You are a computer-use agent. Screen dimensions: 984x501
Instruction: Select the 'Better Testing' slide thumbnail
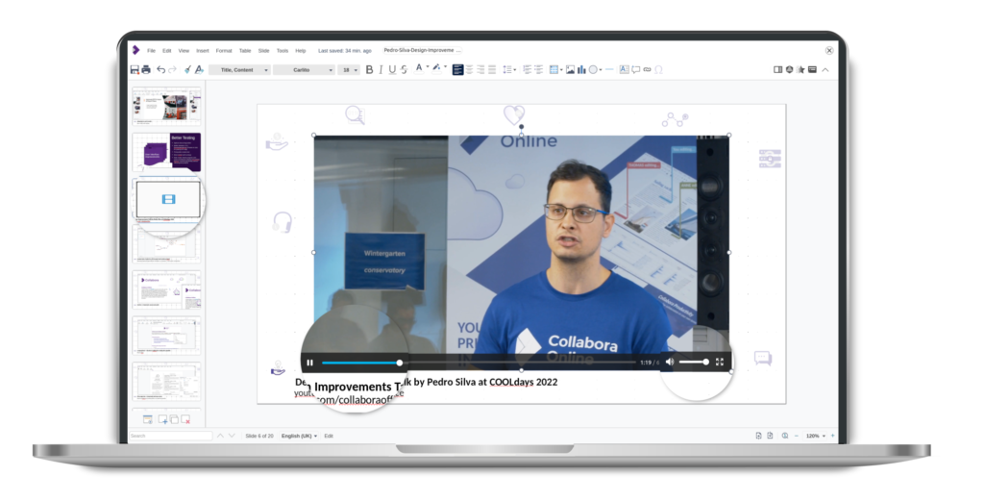[167, 152]
